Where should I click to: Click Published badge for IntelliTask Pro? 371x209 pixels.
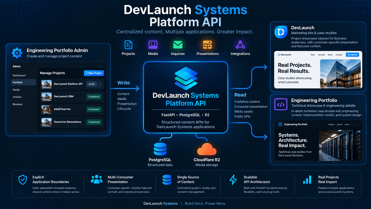pyautogui.click(x=94, y=109)
